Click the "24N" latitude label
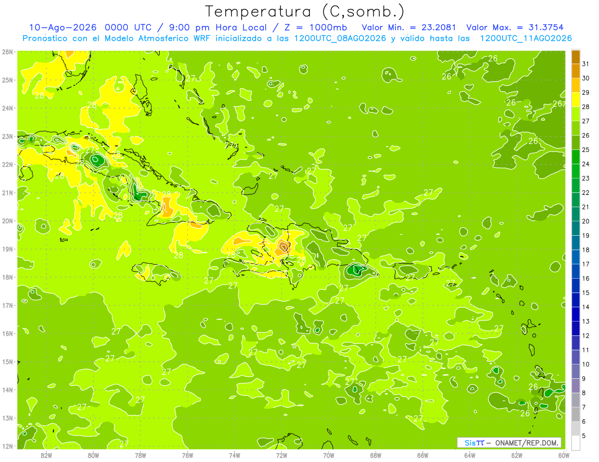599x462 pixels. coord(7,108)
